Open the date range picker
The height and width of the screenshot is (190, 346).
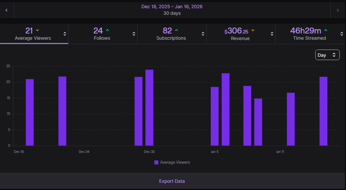pos(172,10)
